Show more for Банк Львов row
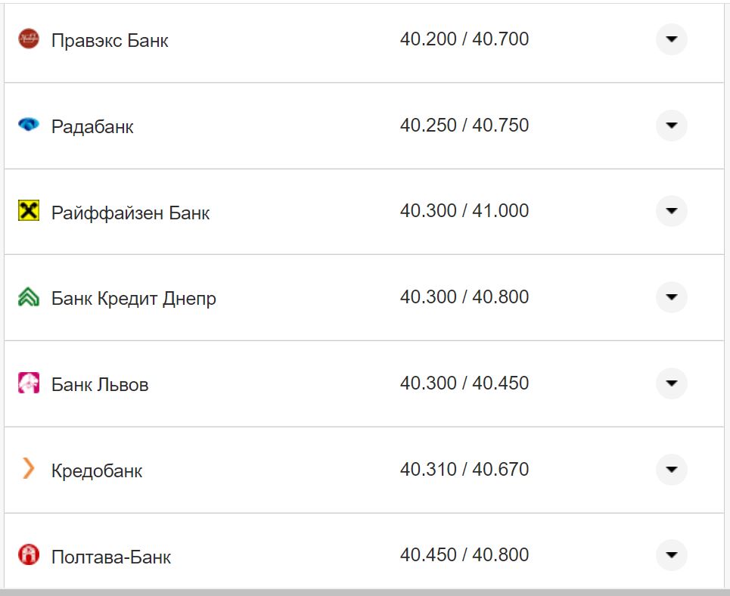Screen dimensions: 730x596 pyautogui.click(x=671, y=383)
